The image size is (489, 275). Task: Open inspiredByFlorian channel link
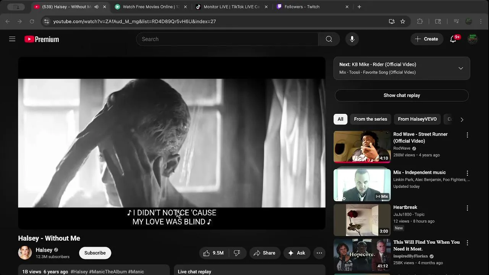click(411, 256)
